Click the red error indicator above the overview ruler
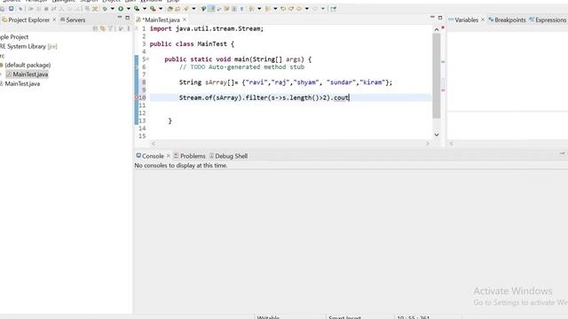 coord(443,27)
